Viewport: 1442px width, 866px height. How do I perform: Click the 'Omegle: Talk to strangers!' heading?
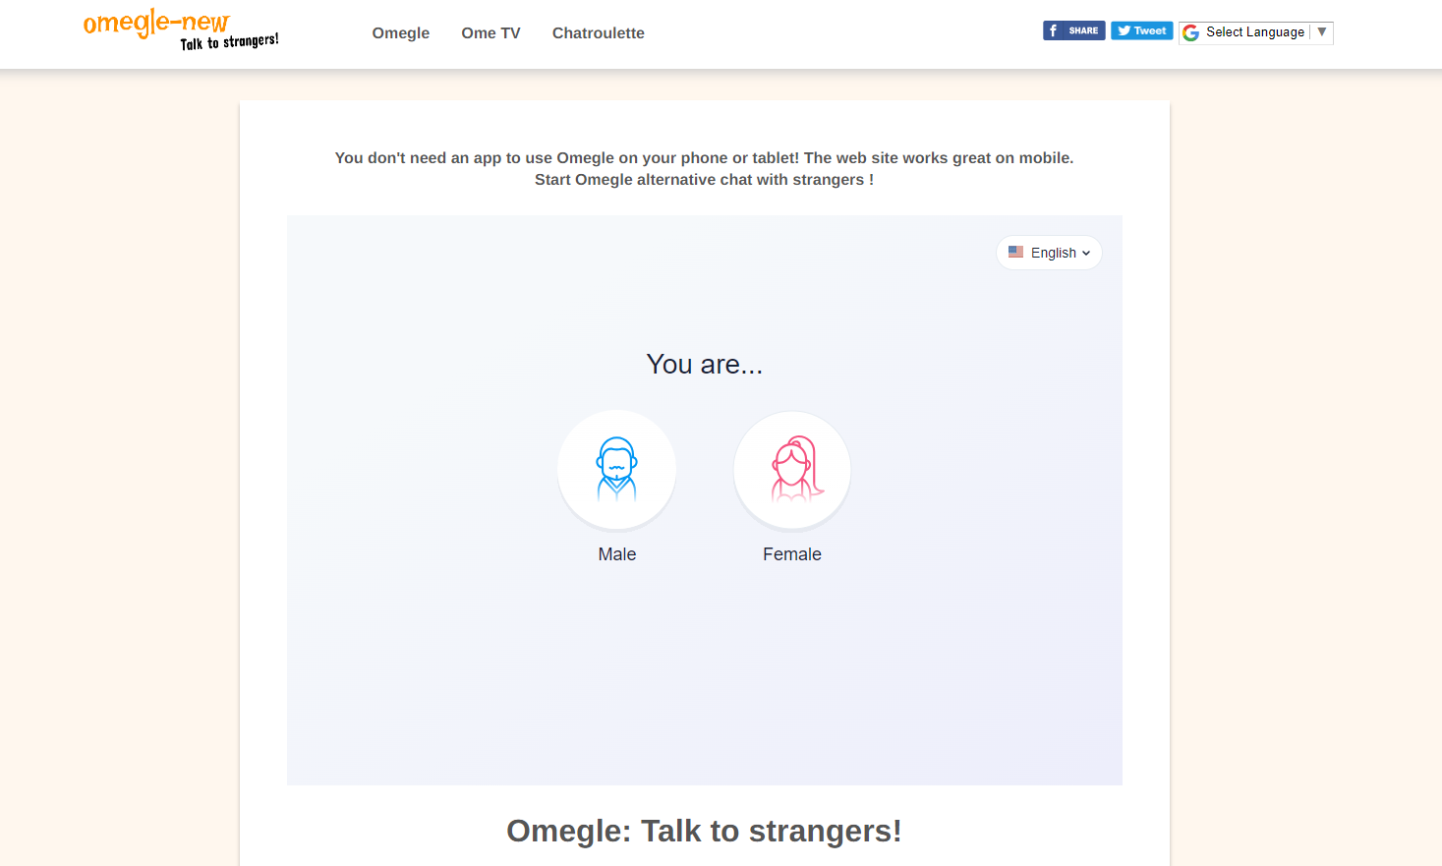pos(704,831)
